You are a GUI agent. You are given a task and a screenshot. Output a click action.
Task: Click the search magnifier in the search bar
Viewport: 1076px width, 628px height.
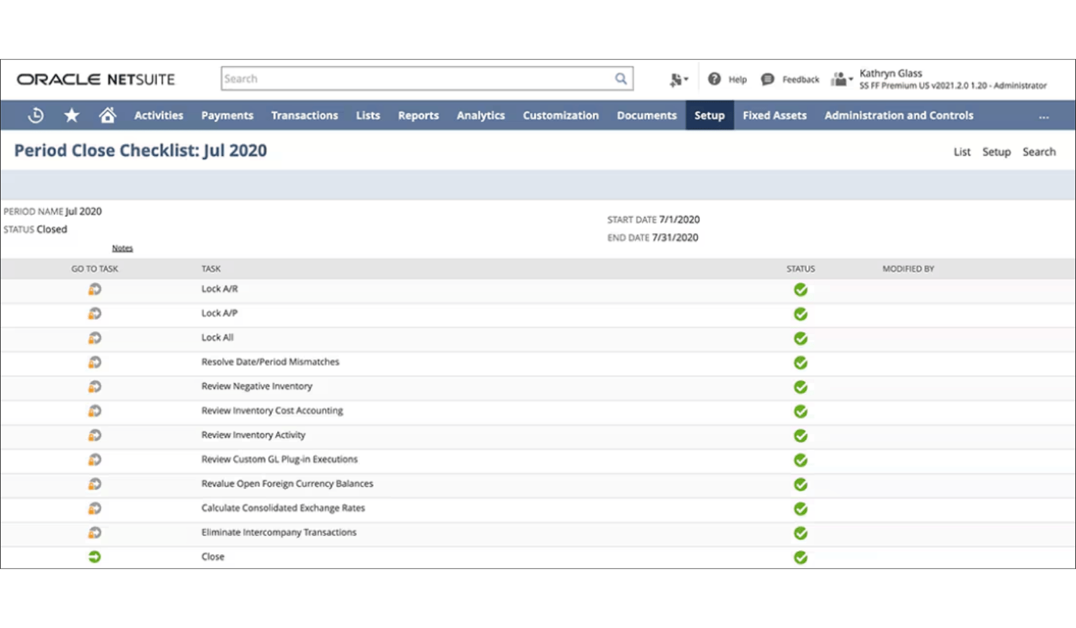click(621, 78)
